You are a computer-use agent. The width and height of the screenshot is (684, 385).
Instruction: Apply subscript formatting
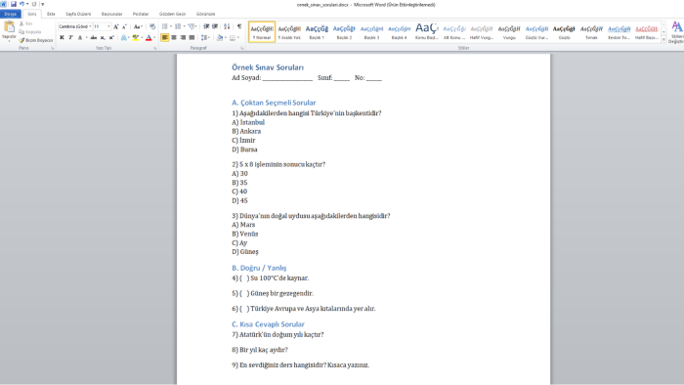(103, 38)
